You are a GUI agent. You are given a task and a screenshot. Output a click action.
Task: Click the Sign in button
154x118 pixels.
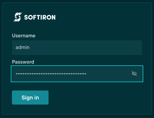pos(30,97)
